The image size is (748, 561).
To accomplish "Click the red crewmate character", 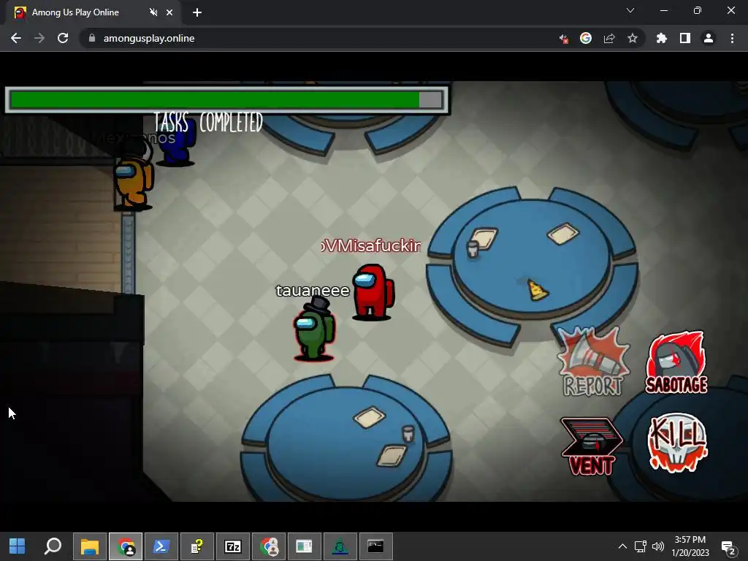I will [x=373, y=292].
